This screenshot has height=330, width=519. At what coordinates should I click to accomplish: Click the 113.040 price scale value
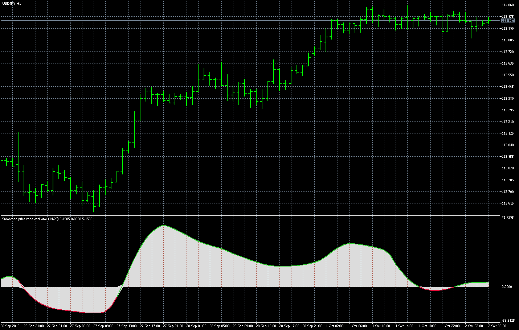click(x=508, y=145)
